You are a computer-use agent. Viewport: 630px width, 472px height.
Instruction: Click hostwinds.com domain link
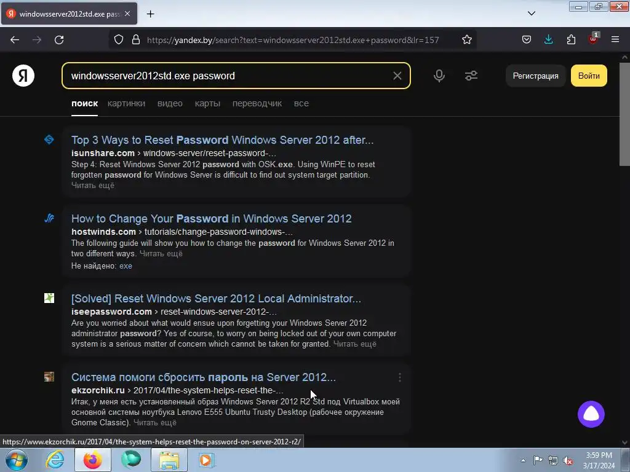pyautogui.click(x=103, y=232)
